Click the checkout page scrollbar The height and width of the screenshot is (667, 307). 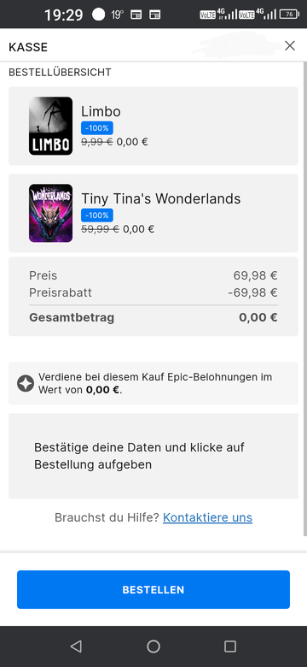[305, 298]
